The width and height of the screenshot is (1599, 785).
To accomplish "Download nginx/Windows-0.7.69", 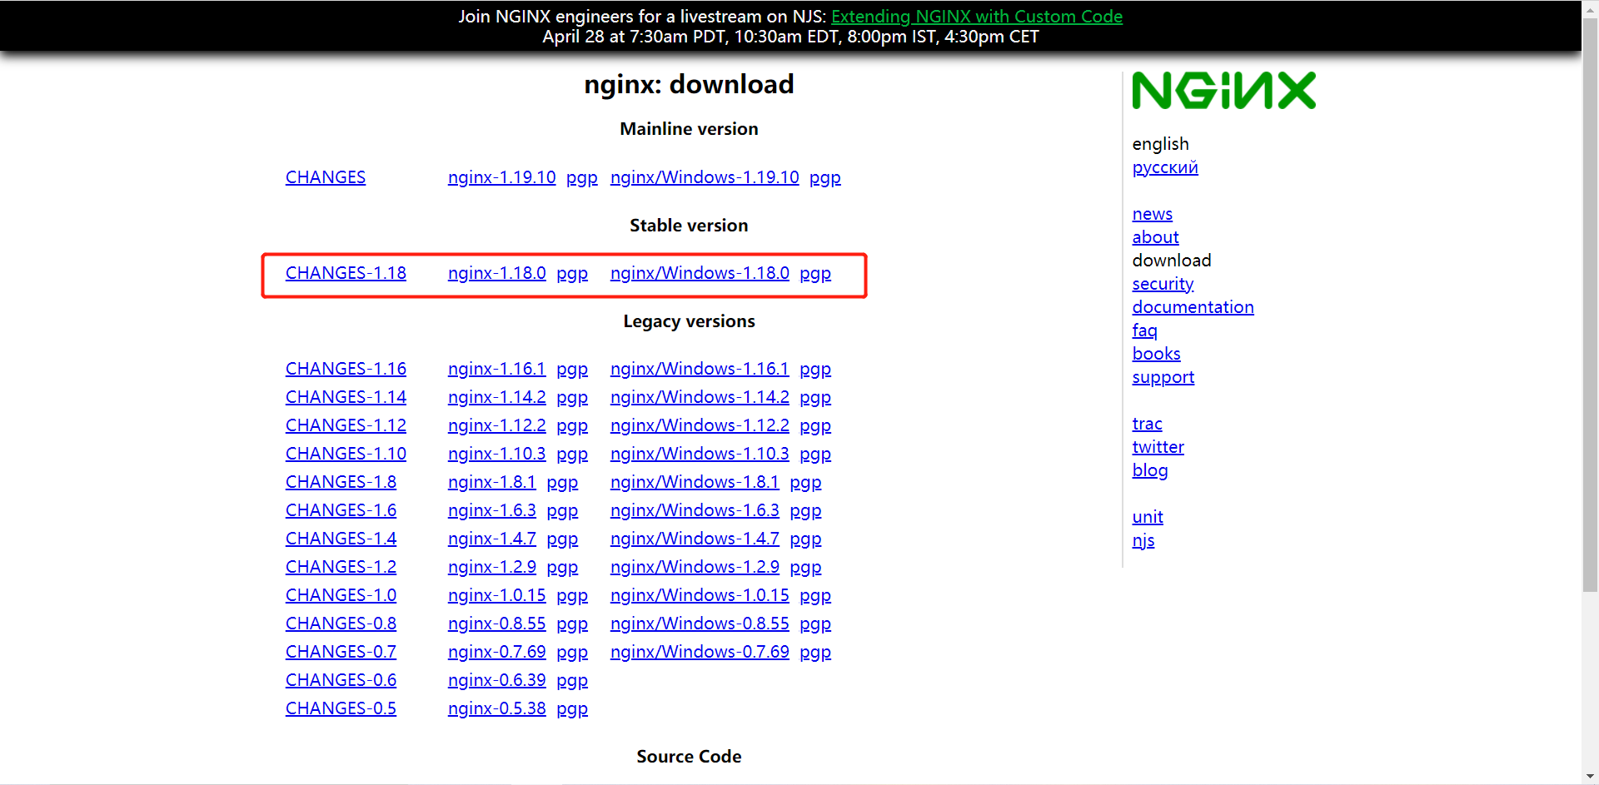I will click(x=700, y=652).
